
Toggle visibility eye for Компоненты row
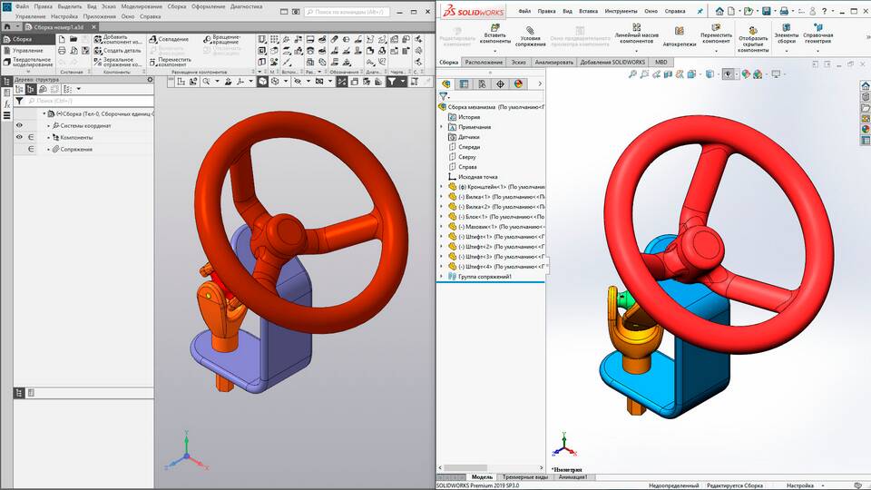coord(19,137)
